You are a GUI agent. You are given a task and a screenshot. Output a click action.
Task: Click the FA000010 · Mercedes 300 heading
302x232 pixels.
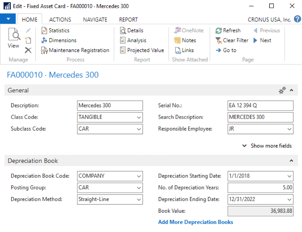53,75
